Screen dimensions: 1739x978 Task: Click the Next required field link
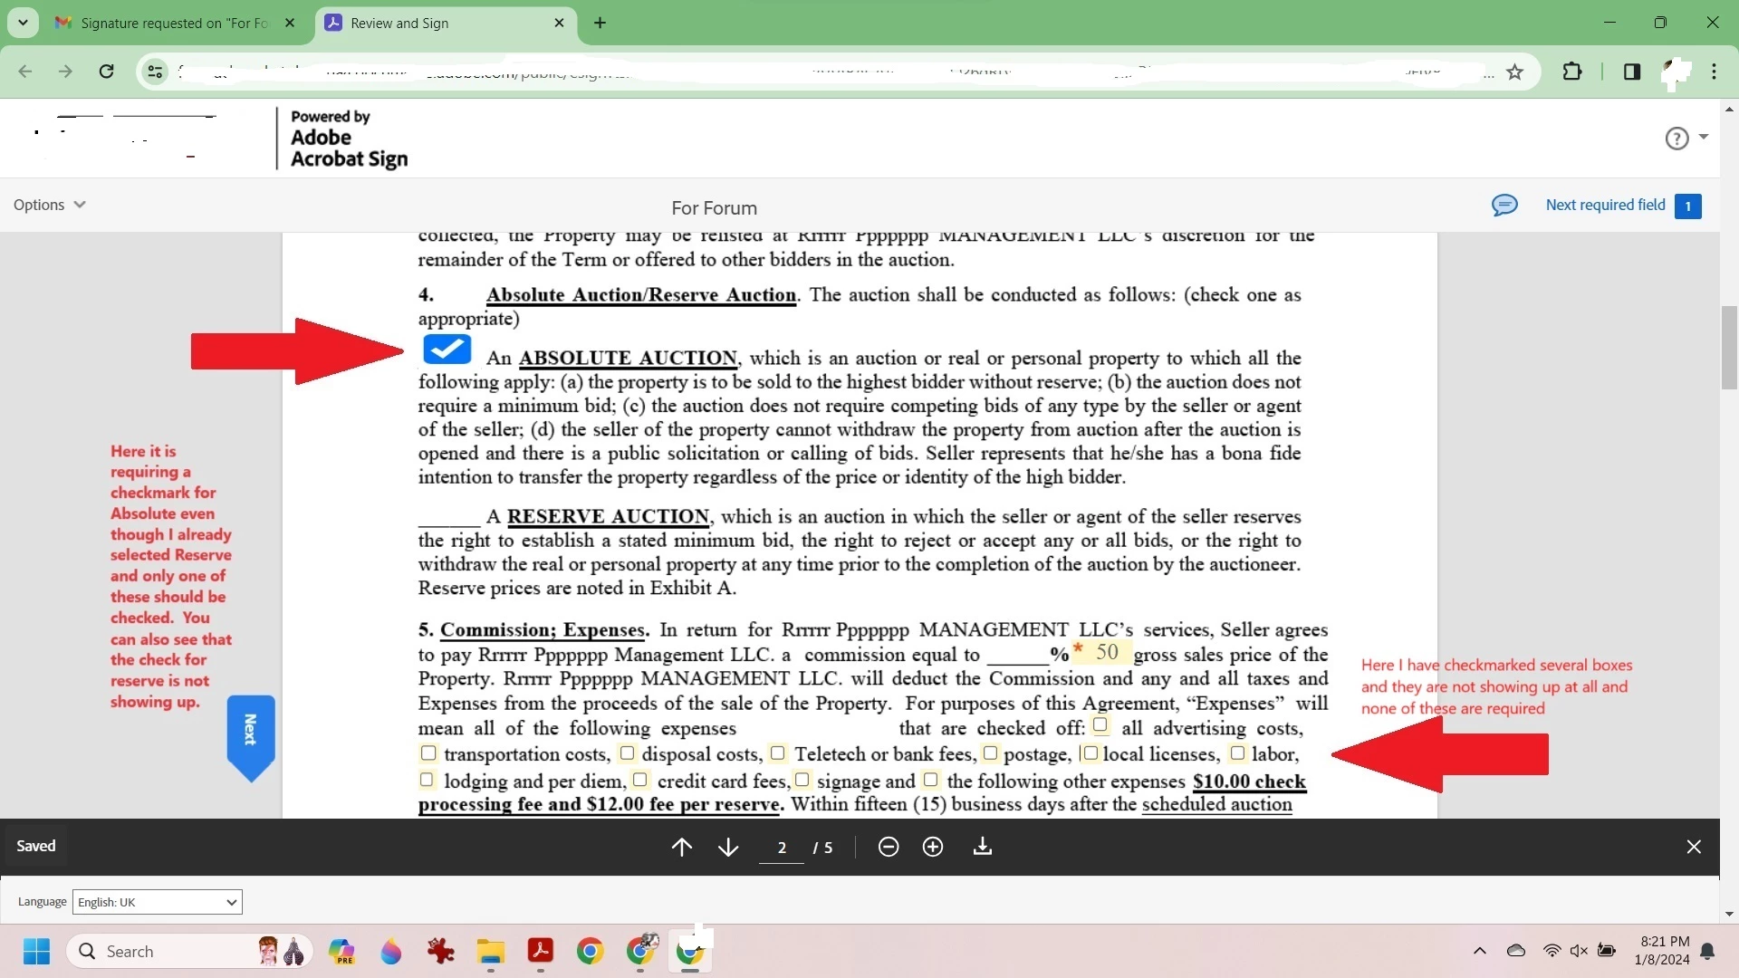1605,205
